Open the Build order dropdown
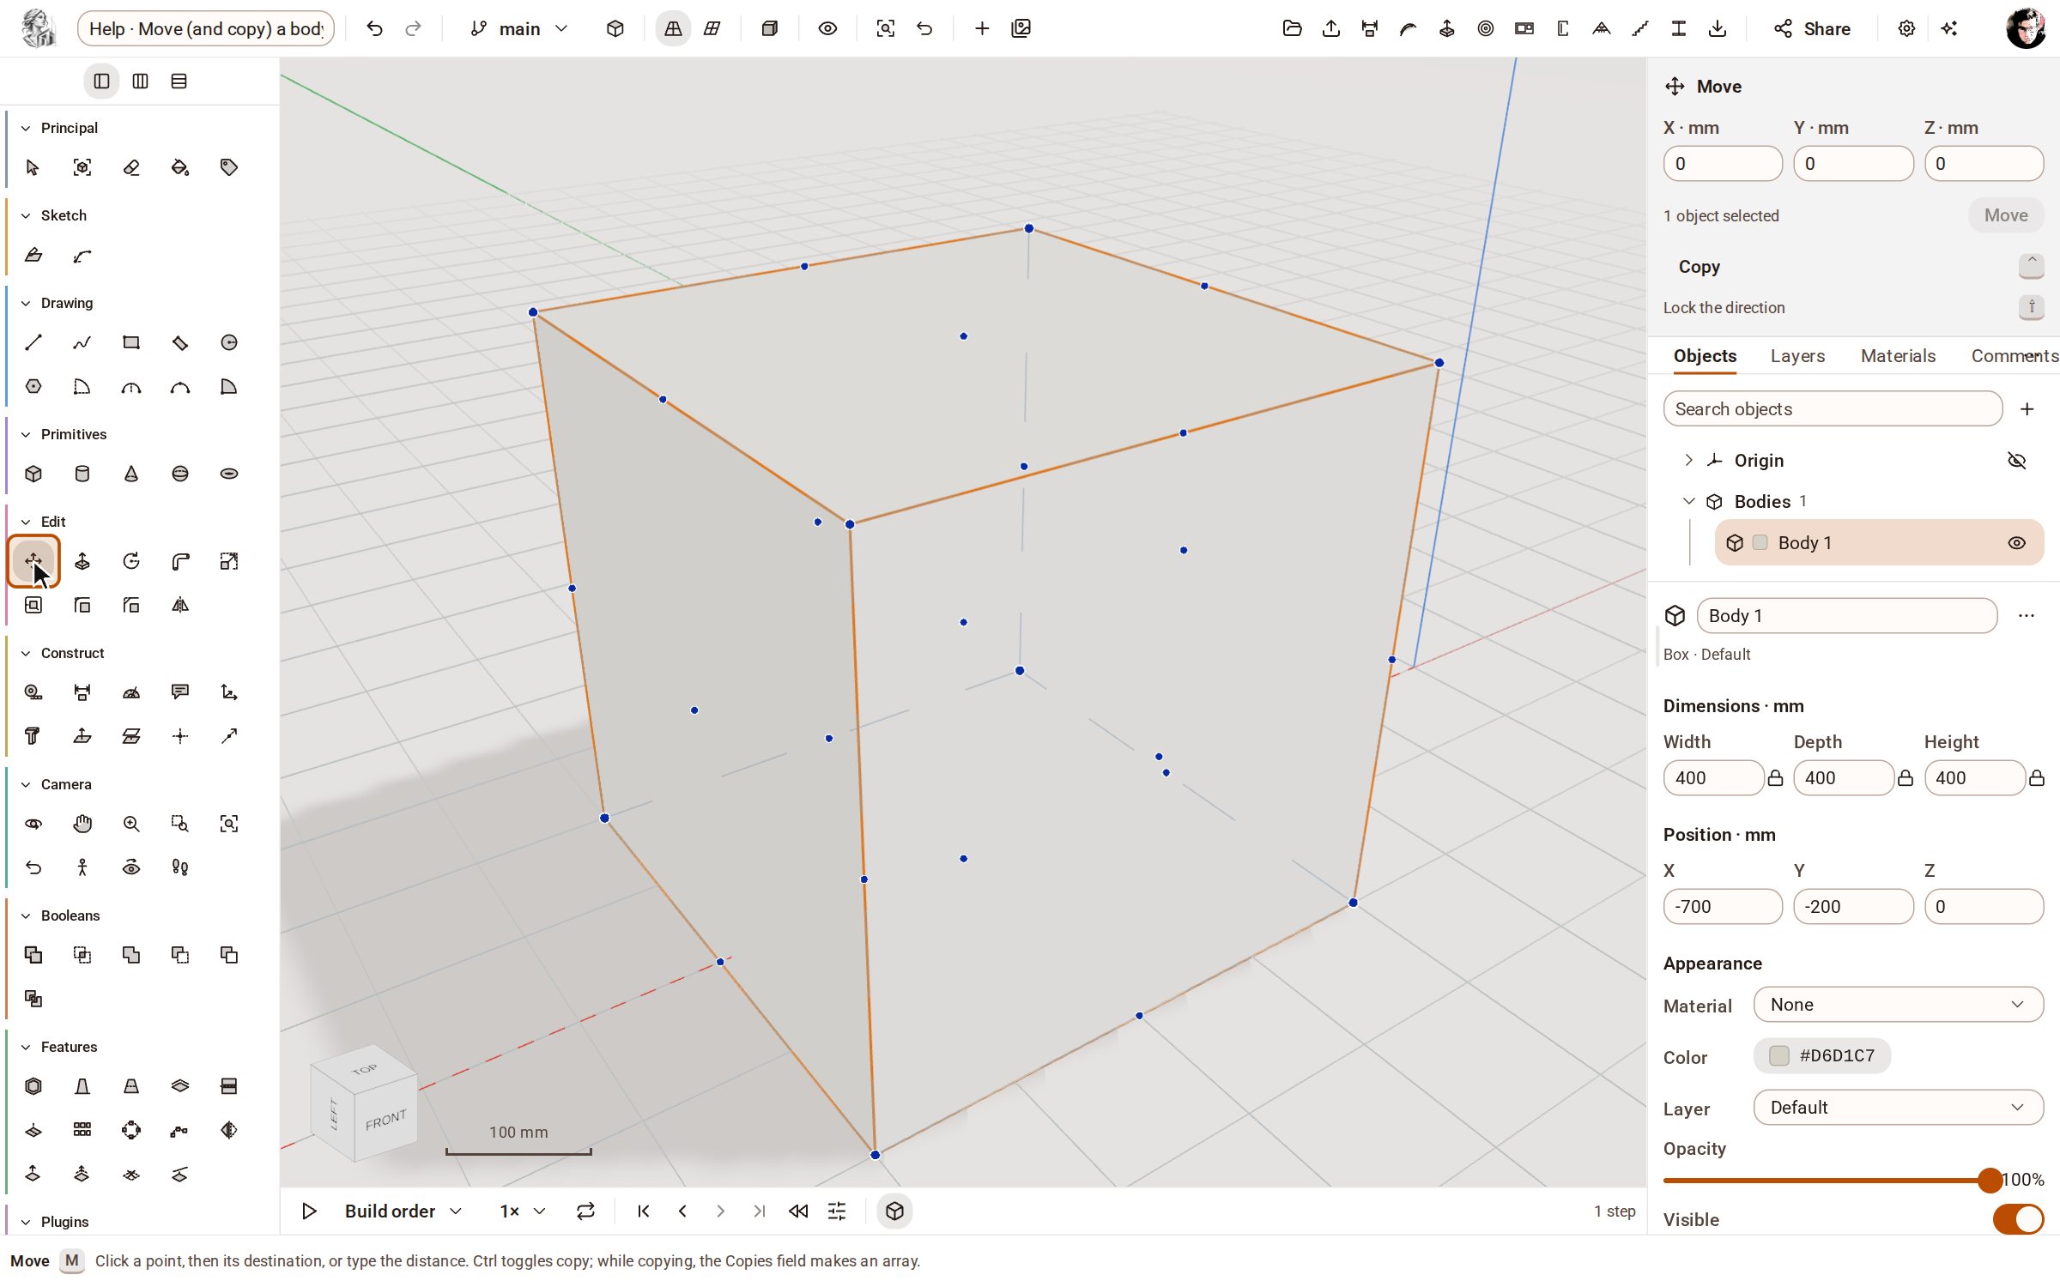Screen dimensions: 2060x1287 (403, 1211)
